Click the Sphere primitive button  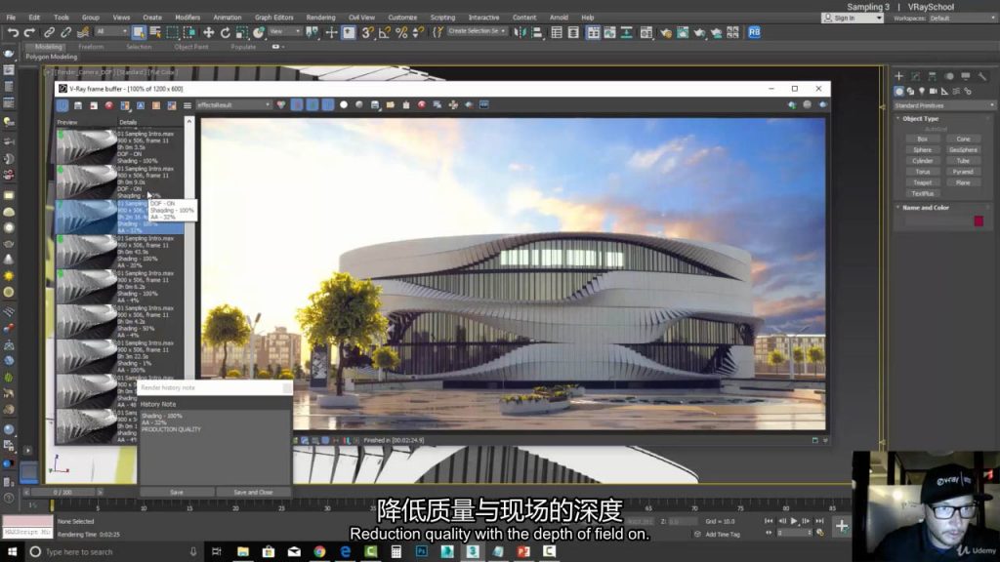(922, 149)
